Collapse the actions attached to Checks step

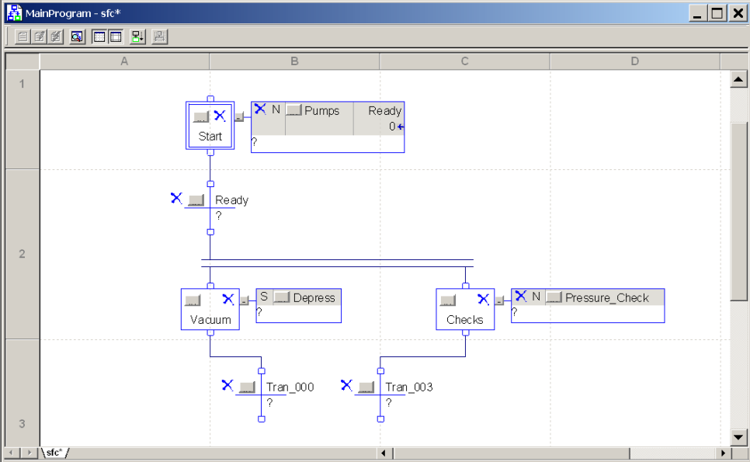[499, 300]
